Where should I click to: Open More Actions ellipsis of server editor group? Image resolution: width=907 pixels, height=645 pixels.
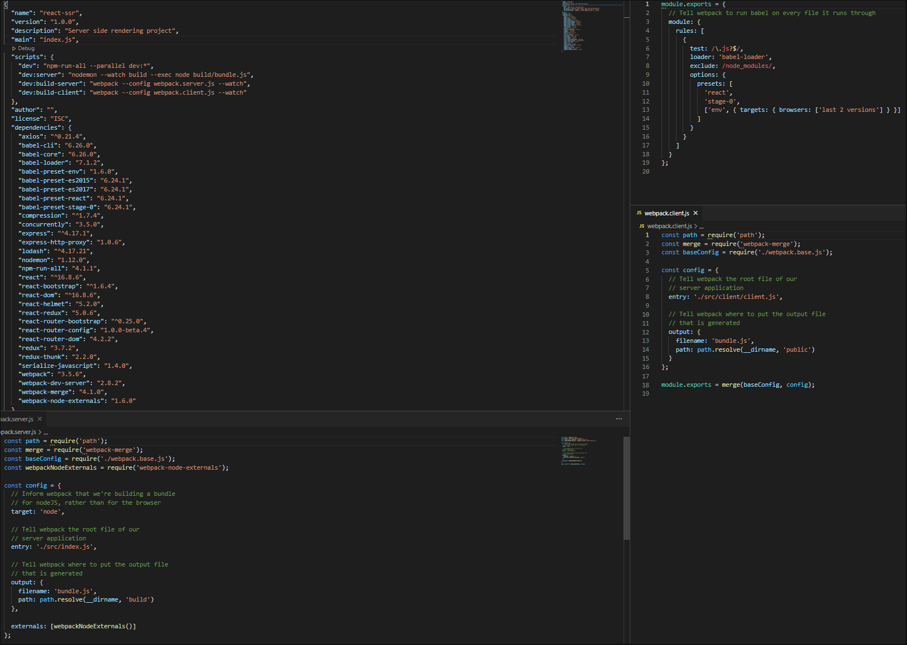pos(619,419)
